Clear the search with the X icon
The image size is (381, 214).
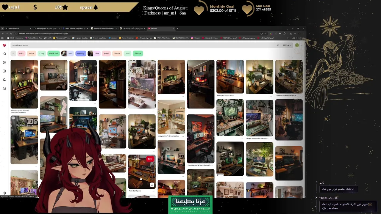(x=278, y=45)
